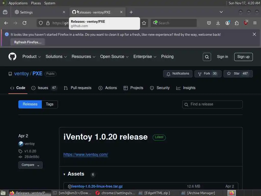Star the repository with Star button
The width and height of the screenshot is (261, 196).
tap(238, 74)
